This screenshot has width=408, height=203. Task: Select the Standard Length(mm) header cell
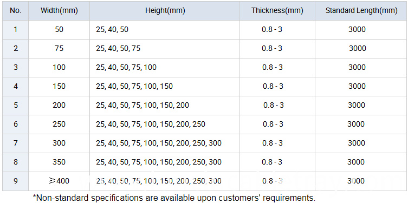point(361,11)
